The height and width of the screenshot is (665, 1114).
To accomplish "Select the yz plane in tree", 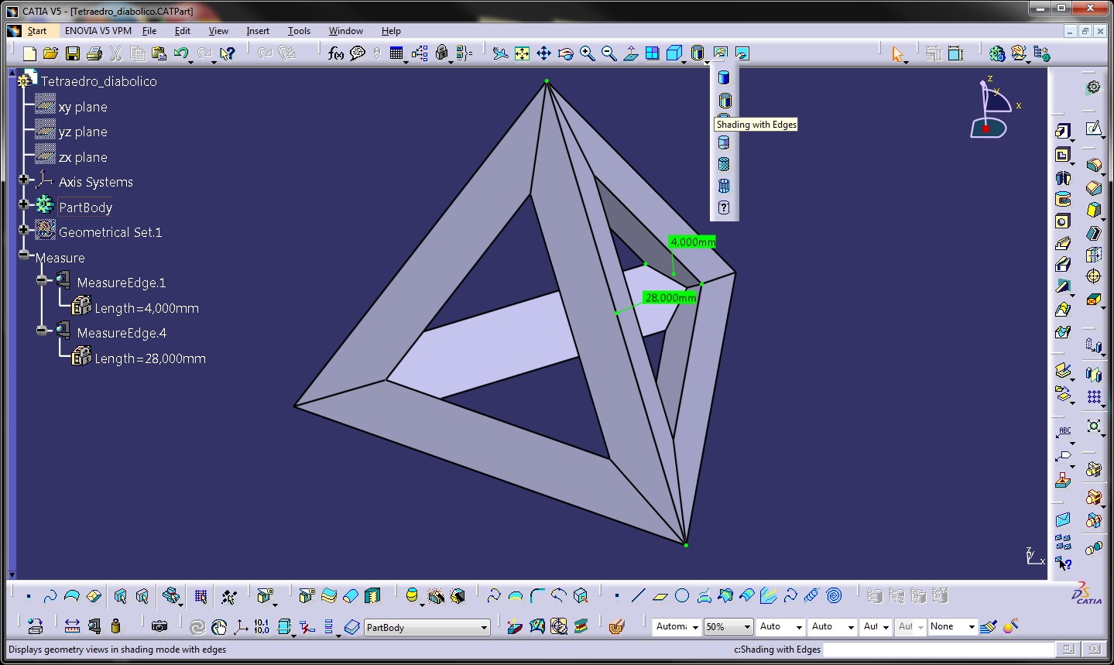I will (x=83, y=132).
